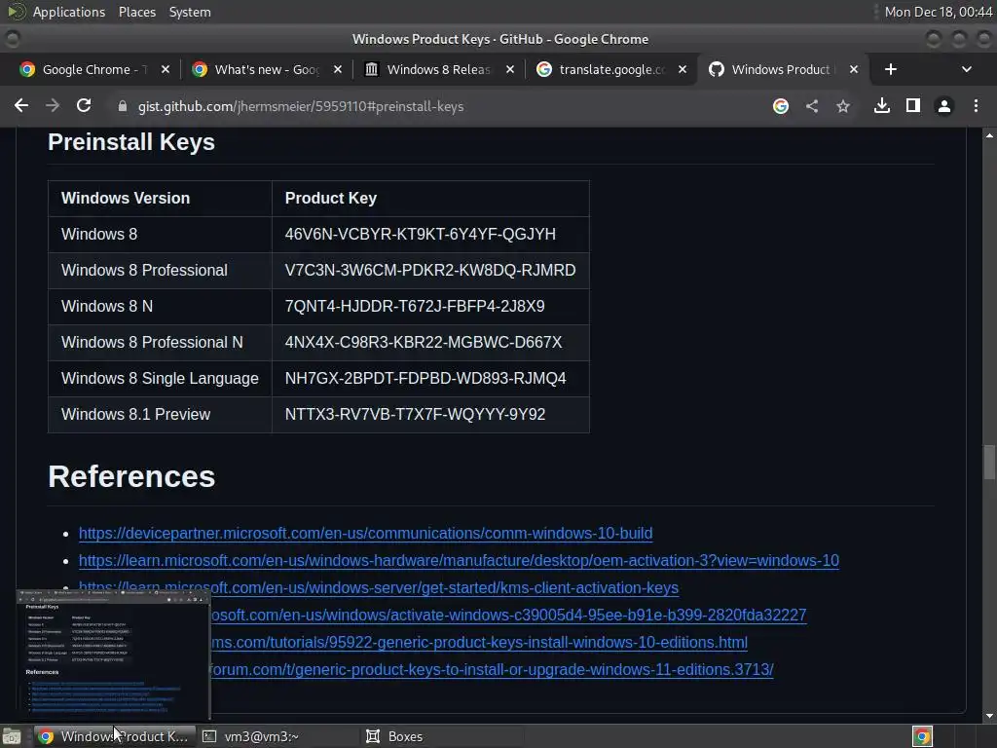The width and height of the screenshot is (997, 748).
Task: Click the Preinstall Keys heading
Action: pos(131,142)
